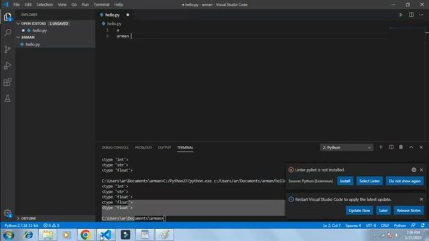The width and height of the screenshot is (429, 241).
Task: Click the Select Linter button
Action: pyautogui.click(x=369, y=181)
